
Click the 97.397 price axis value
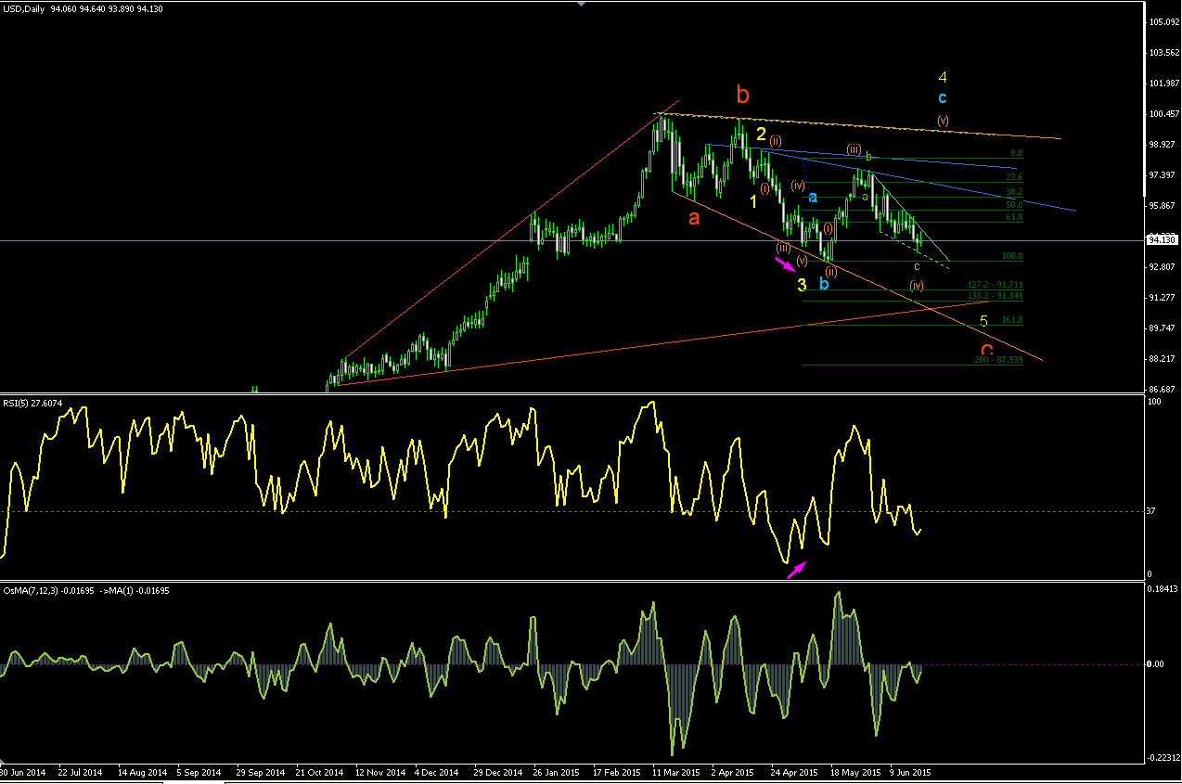click(x=1163, y=174)
